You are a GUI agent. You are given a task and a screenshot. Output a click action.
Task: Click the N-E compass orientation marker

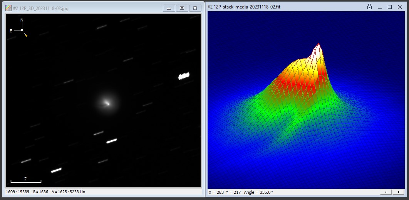[x=22, y=30]
